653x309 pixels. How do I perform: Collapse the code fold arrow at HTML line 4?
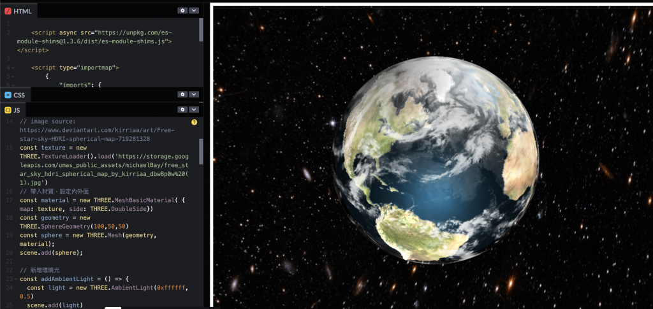[x=13, y=68]
